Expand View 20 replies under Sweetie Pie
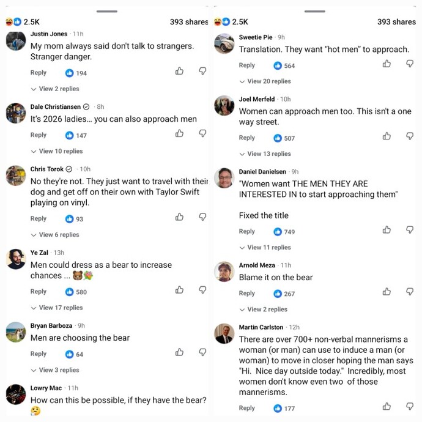Screen dimensions: 422x422 coord(265,81)
